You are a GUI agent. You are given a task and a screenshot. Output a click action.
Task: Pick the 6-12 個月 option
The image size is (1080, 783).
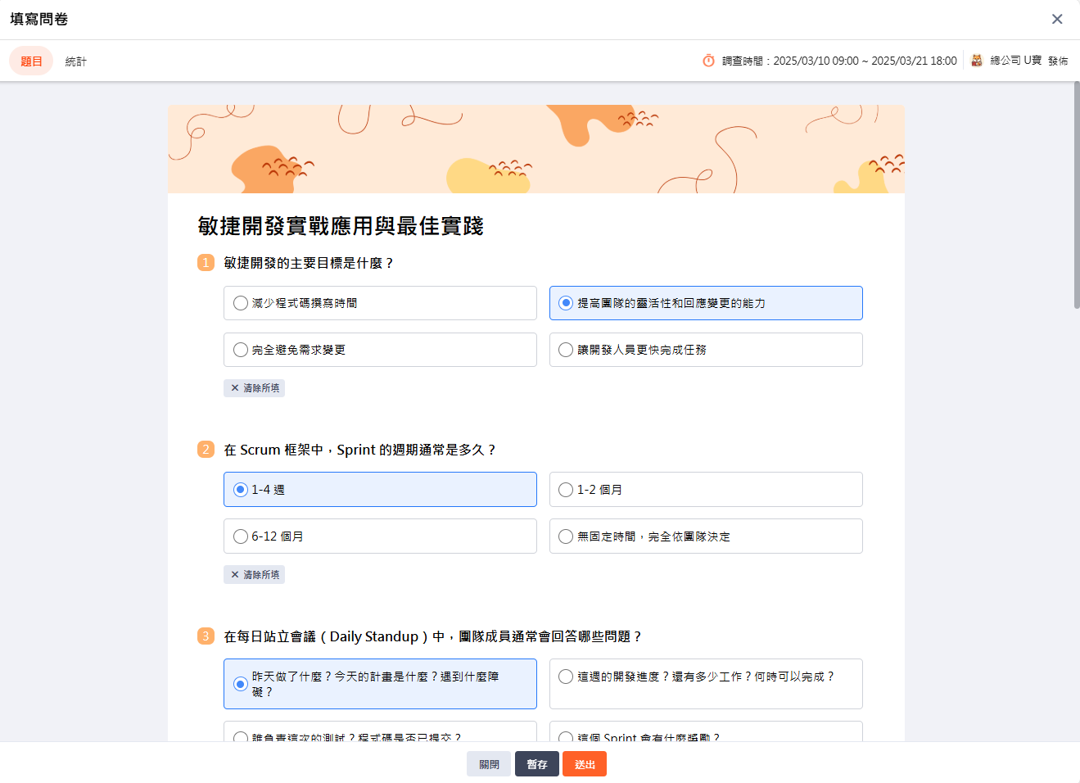(380, 536)
